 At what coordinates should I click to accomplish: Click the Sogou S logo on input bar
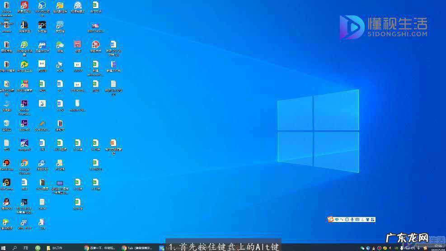pos(330,219)
